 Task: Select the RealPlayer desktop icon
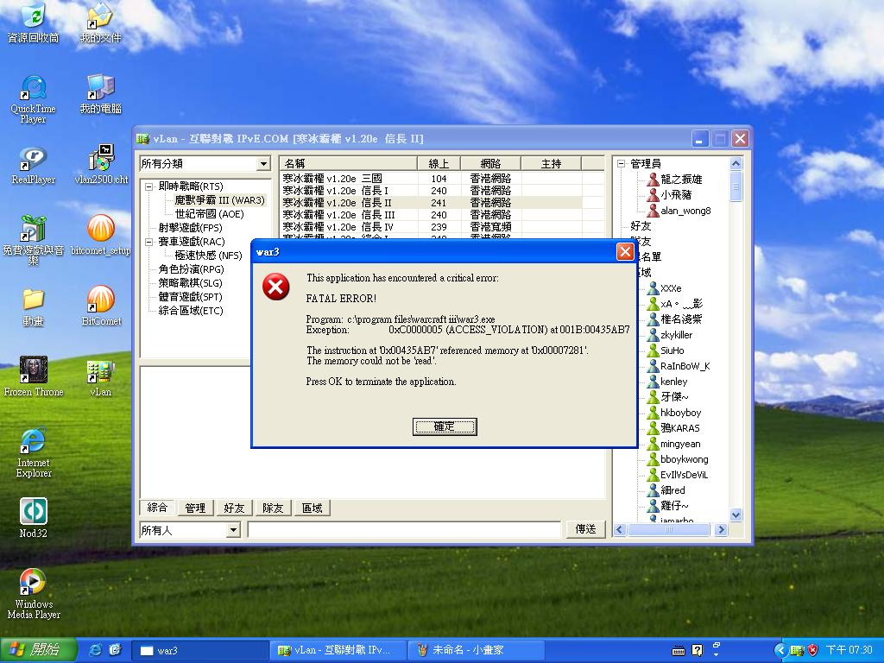point(33,166)
